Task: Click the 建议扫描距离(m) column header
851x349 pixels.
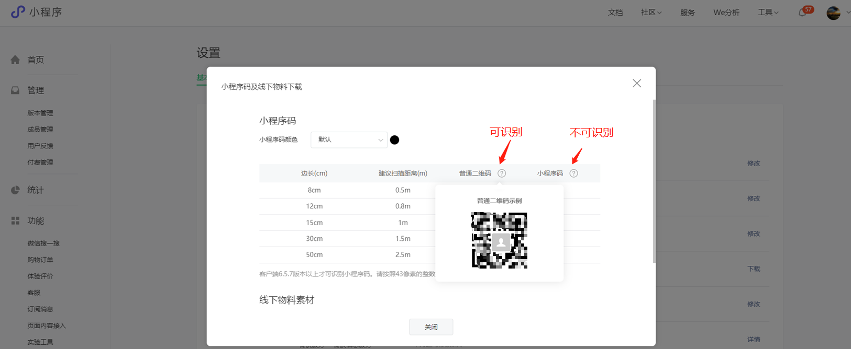Action: coord(403,173)
